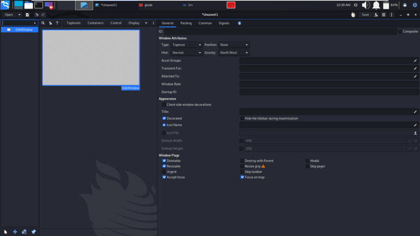Open the Containers widget group

pos(95,23)
